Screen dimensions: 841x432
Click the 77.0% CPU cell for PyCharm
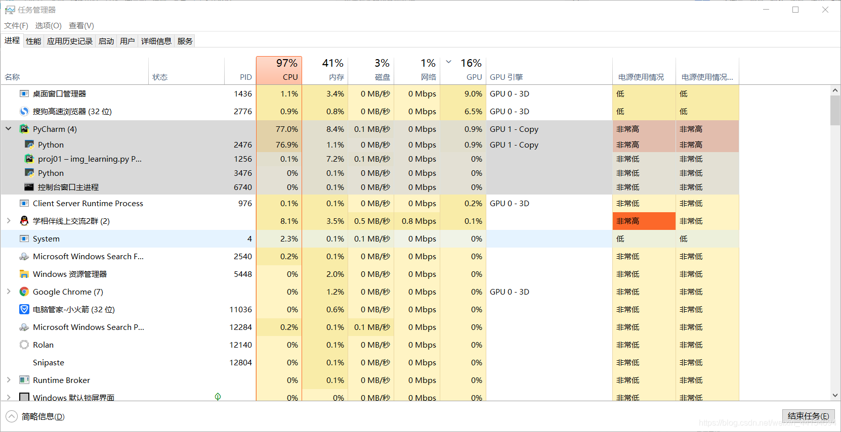[279, 129]
